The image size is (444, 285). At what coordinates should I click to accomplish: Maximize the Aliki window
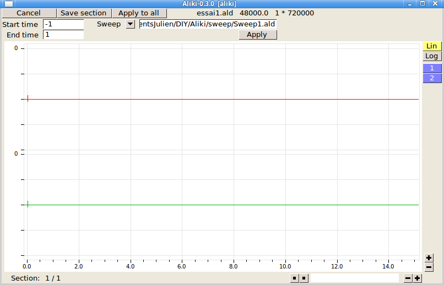422,3
